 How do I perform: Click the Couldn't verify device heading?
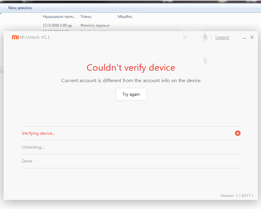[x=131, y=67]
